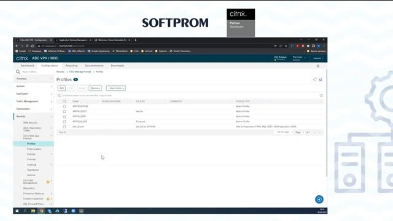The image size is (393, 221).
Task: Refresh the Profiles list
Action: click(315, 79)
